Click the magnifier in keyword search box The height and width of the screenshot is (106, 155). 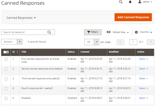click(x=49, y=32)
